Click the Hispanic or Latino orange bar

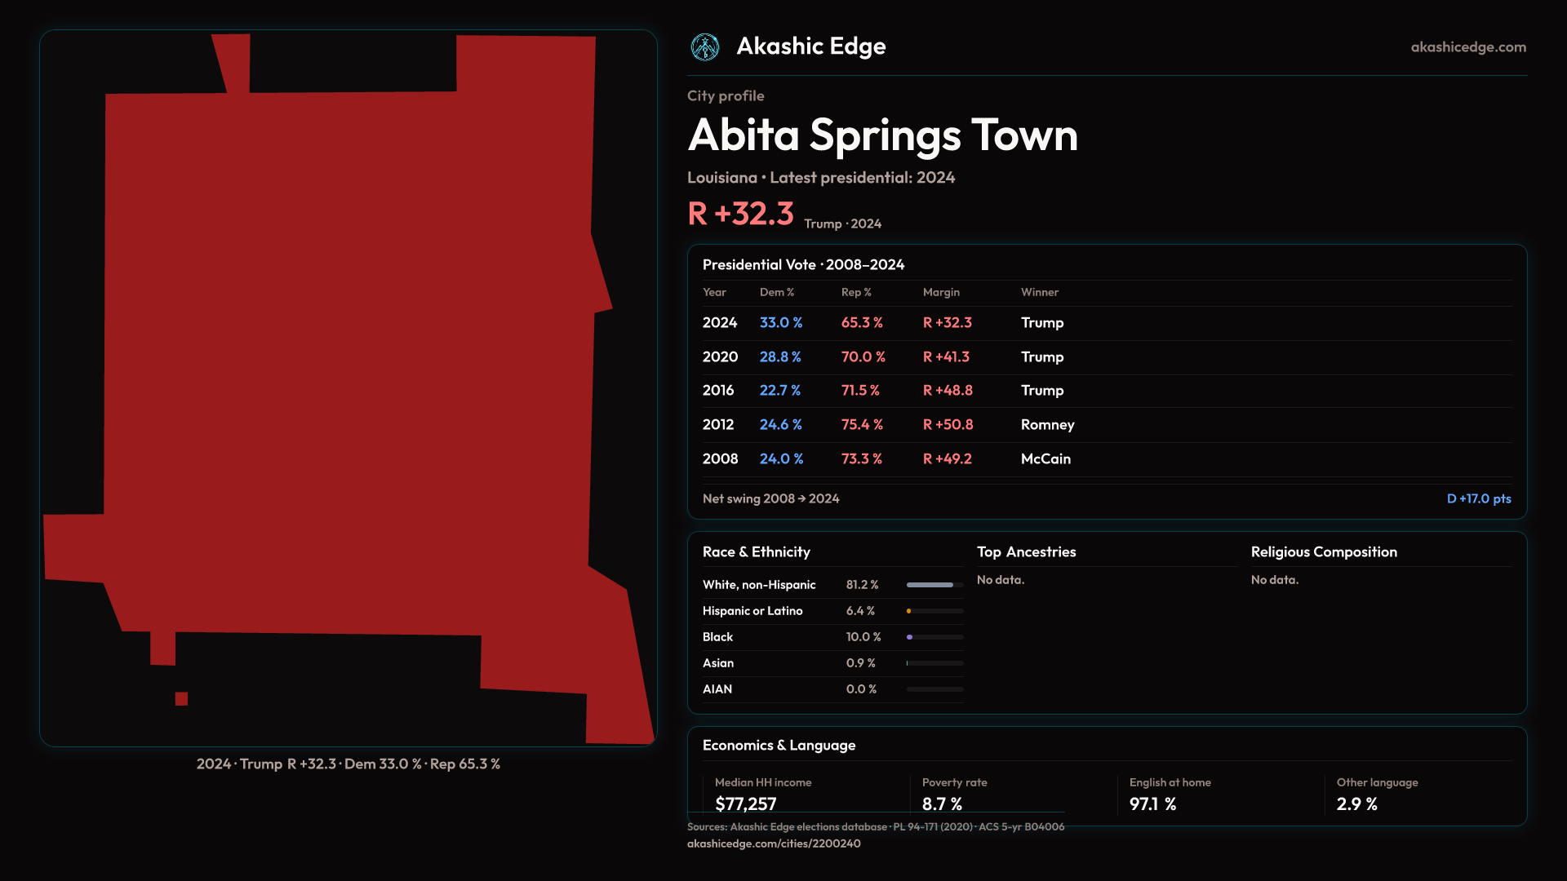[909, 611]
